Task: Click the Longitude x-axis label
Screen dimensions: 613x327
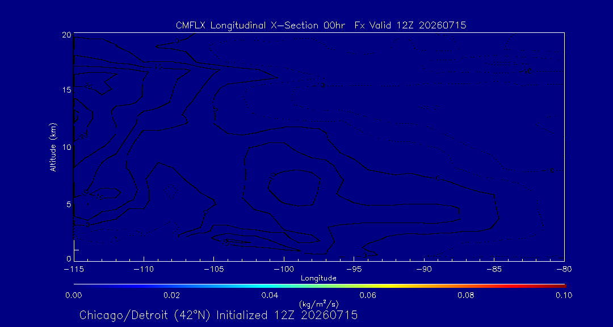Action: (318, 279)
